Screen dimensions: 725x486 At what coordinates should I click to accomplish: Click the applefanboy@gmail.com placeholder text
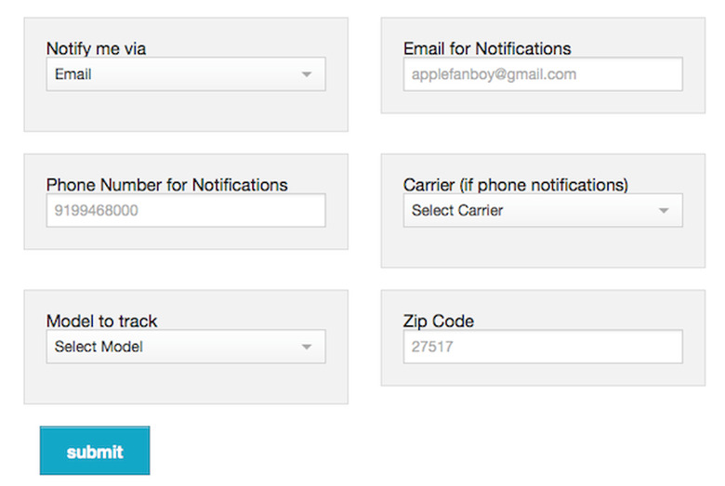(x=490, y=74)
